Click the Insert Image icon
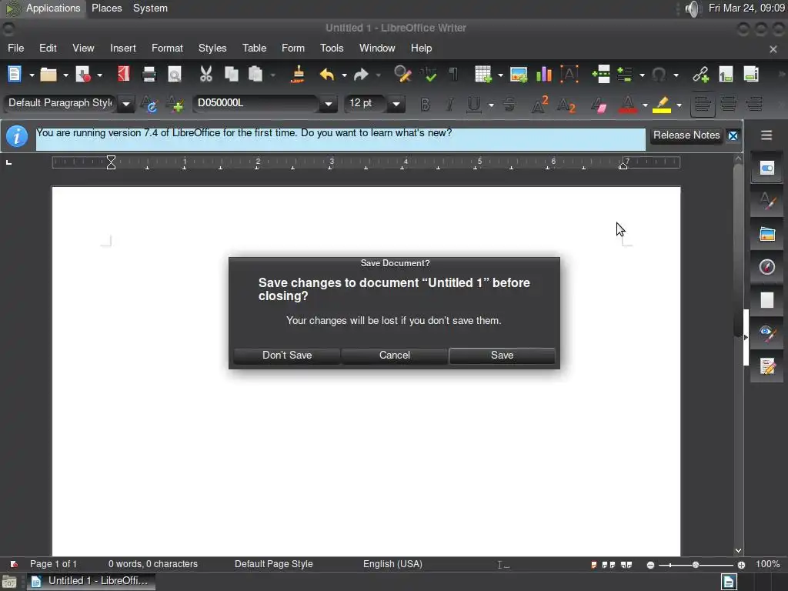Image resolution: width=788 pixels, height=591 pixels. [519, 75]
